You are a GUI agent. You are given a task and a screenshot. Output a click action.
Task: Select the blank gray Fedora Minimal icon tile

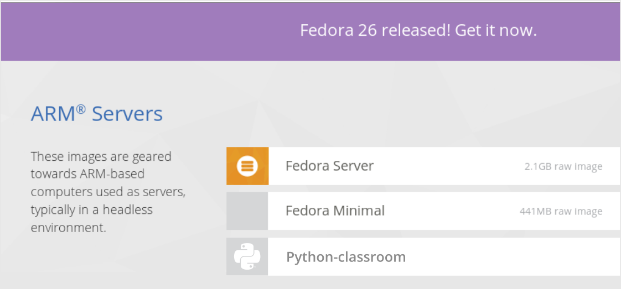tap(247, 211)
